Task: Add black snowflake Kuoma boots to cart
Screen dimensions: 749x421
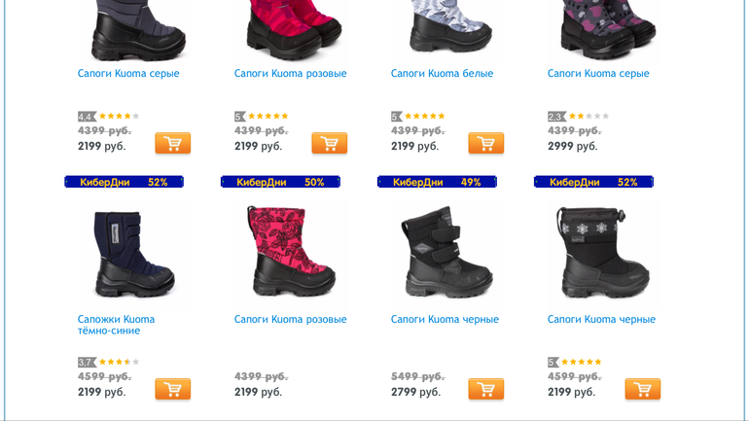Action: coord(642,389)
